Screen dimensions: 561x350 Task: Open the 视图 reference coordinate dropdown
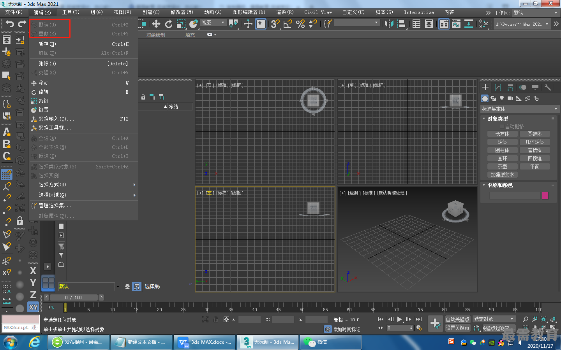[213, 23]
